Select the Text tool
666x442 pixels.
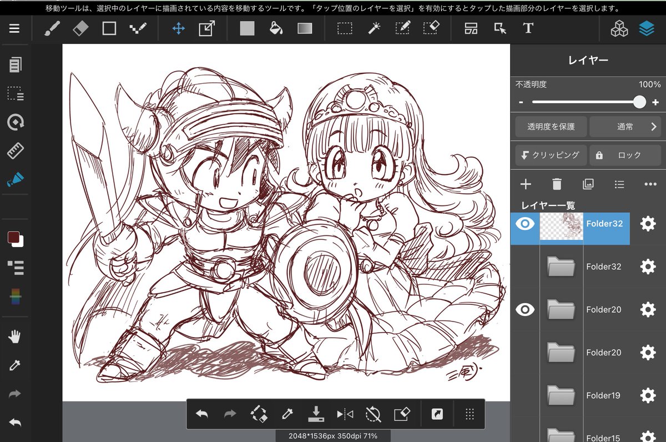[528, 28]
